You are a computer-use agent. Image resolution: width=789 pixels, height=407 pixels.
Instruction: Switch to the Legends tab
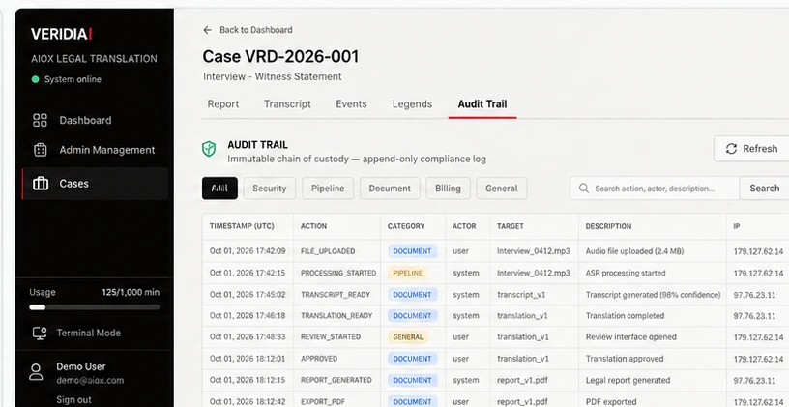click(x=412, y=104)
